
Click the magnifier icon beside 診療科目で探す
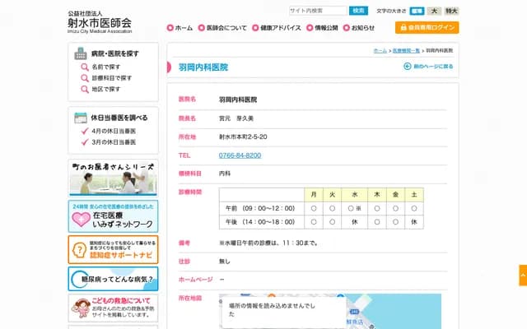coord(85,78)
